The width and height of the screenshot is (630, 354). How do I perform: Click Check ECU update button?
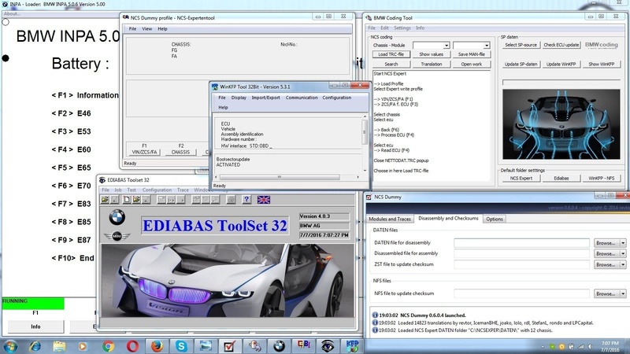tap(561, 45)
